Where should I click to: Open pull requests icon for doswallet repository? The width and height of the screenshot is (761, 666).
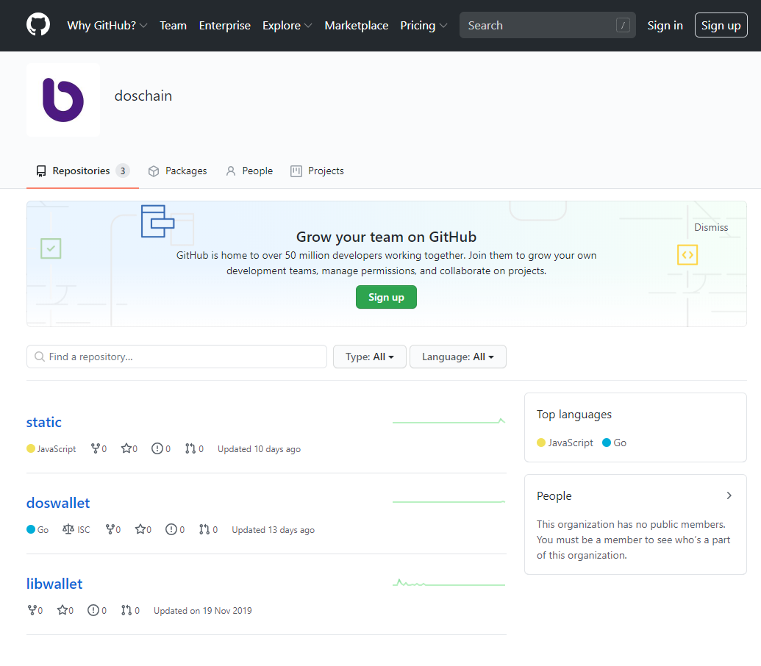204,529
